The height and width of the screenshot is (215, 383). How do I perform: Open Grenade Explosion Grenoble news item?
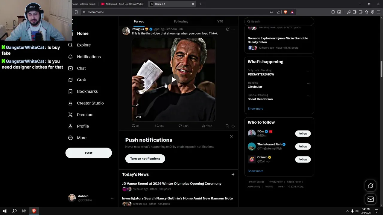278,40
